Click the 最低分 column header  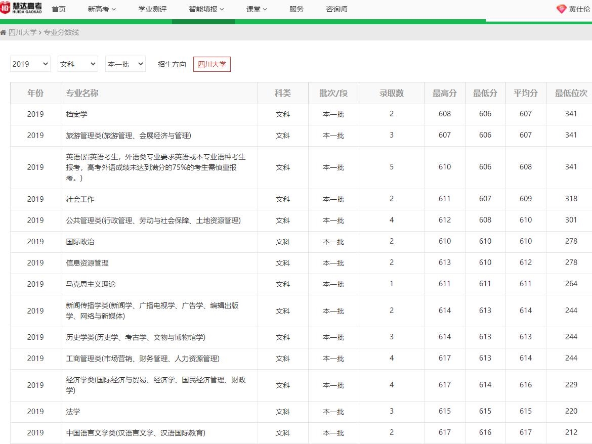pos(485,93)
